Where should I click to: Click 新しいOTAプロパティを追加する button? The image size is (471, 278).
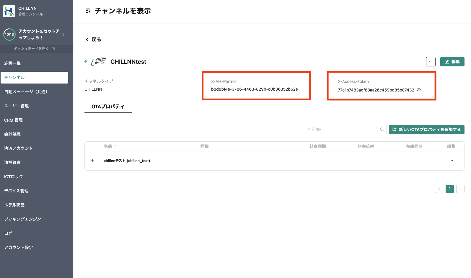[x=426, y=130]
